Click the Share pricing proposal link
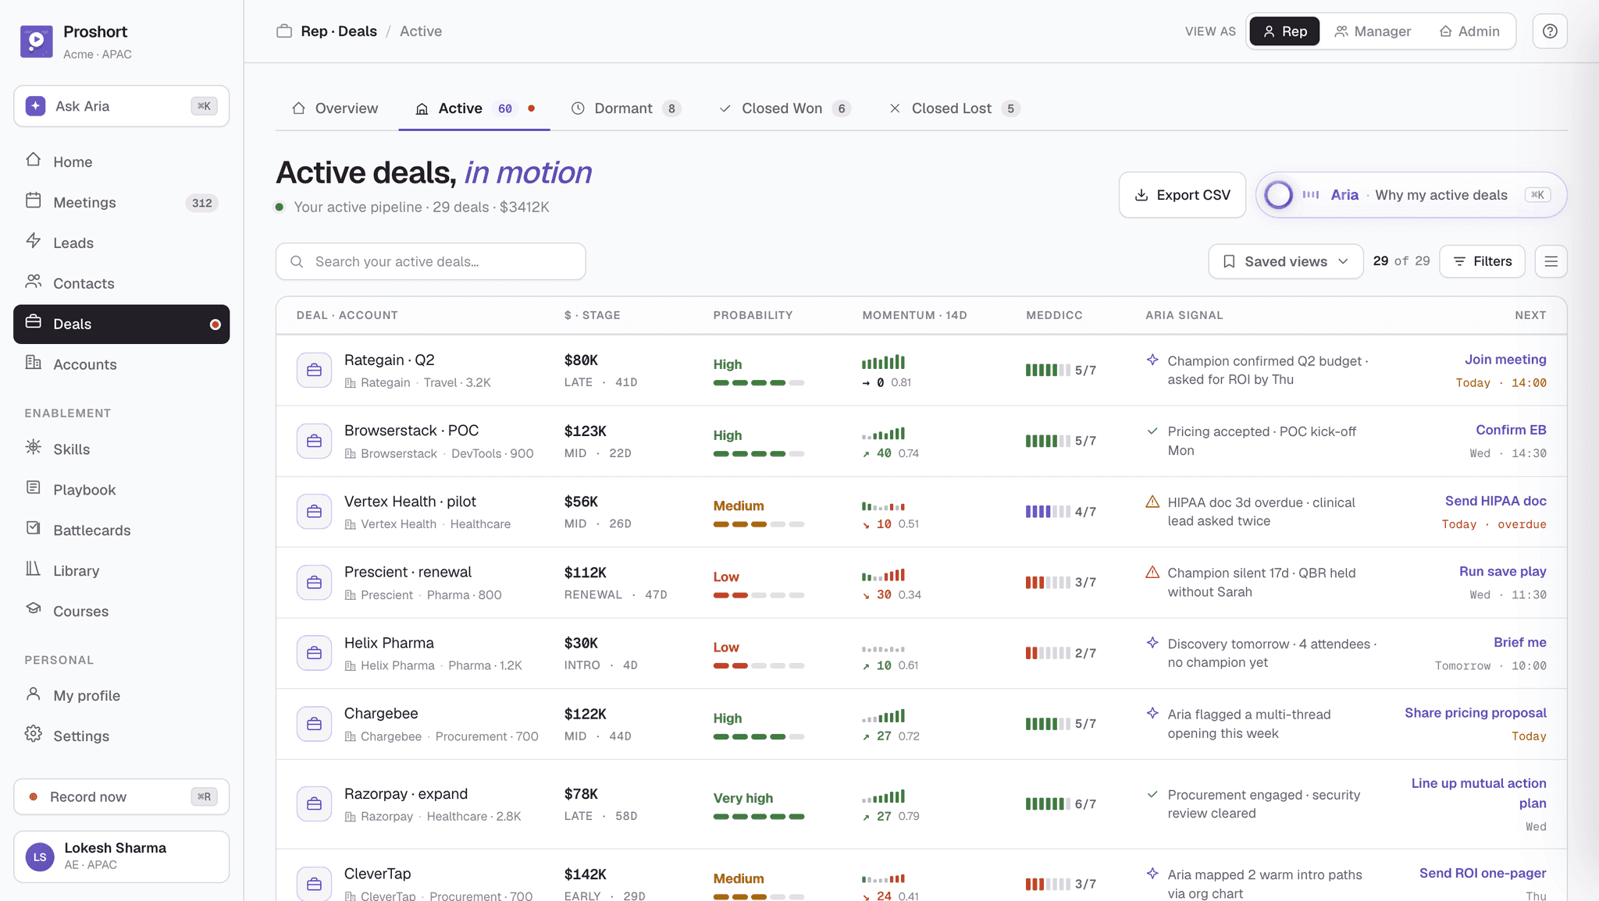Screen dimensions: 1599x901 pyautogui.click(x=1476, y=712)
